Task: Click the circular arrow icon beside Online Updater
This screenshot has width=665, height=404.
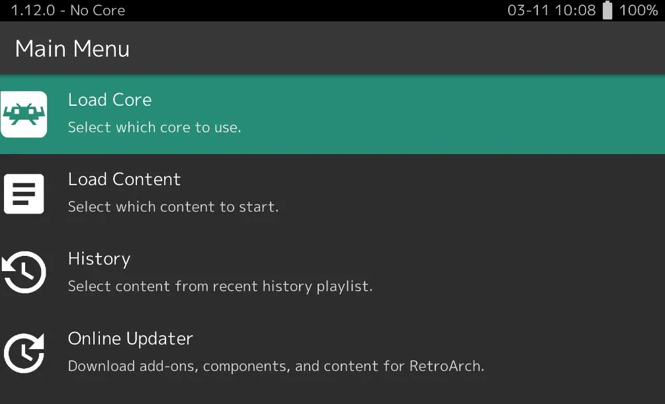Action: pyautogui.click(x=24, y=352)
